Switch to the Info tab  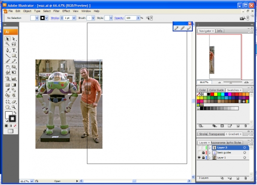coord(220,31)
